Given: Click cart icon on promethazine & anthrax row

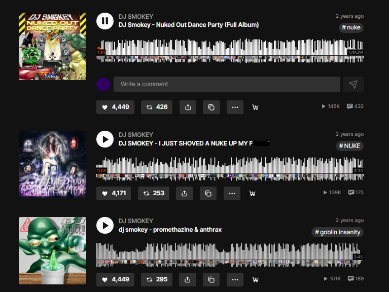Looking at the screenshot, I should point(256,279).
